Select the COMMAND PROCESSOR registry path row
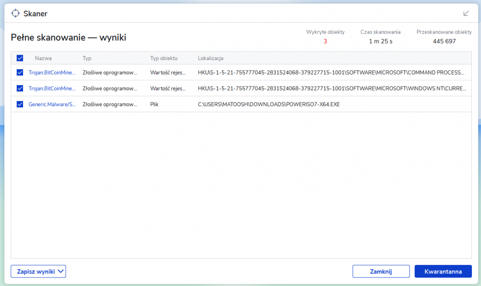Viewport: 481px width, 286px height. [331, 73]
